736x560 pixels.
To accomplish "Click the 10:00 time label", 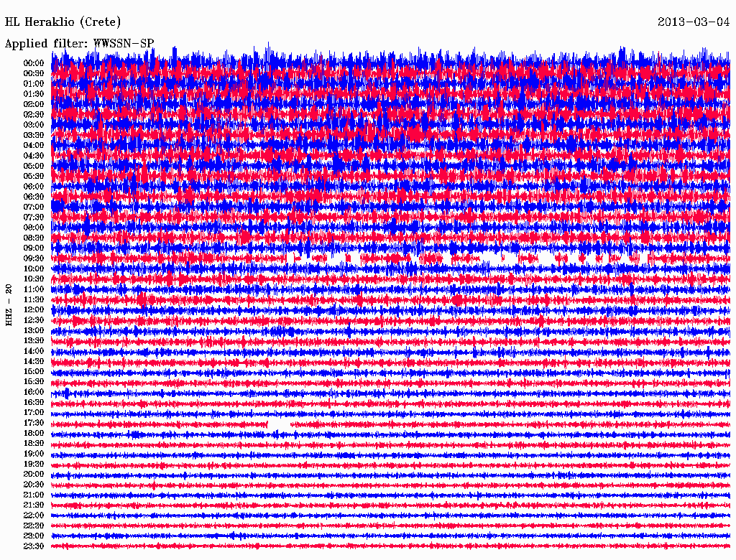I will 34,269.
